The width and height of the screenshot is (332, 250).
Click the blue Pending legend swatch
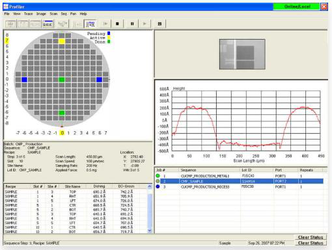[x=109, y=33]
